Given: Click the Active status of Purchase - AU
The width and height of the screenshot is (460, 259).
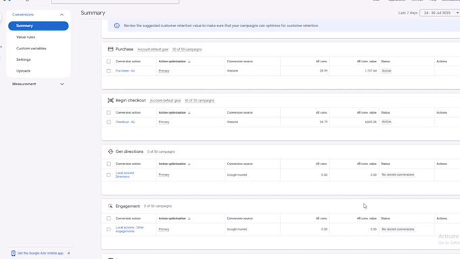Looking at the screenshot, I should coord(386,71).
